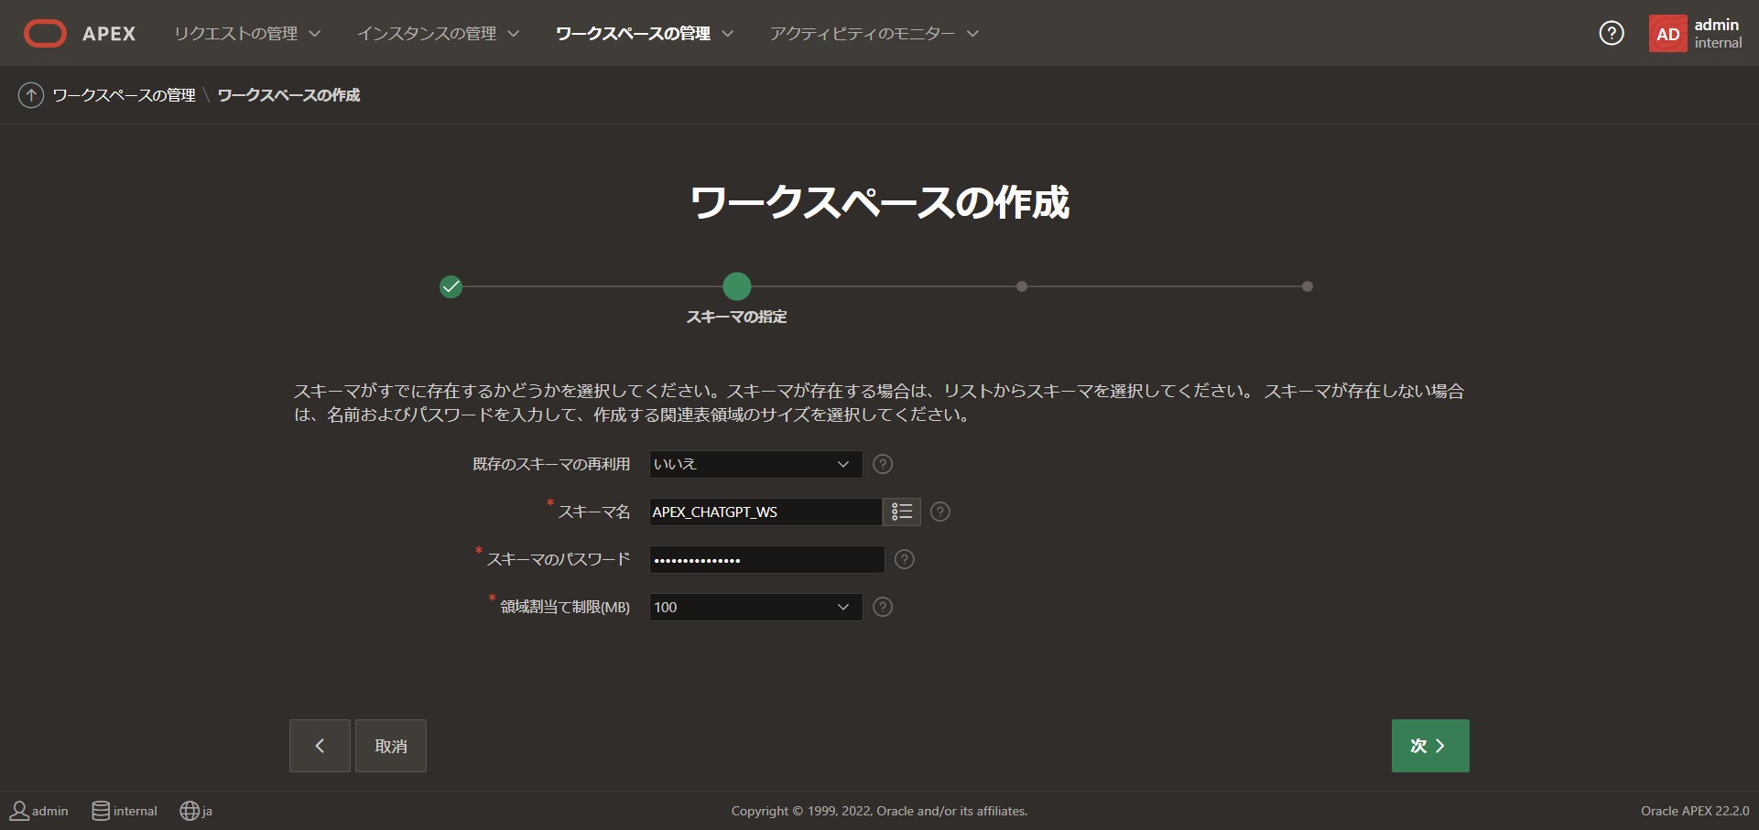This screenshot has height=830, width=1759.
Task: Click the スキーマの指定 step label
Action: pos(737,317)
